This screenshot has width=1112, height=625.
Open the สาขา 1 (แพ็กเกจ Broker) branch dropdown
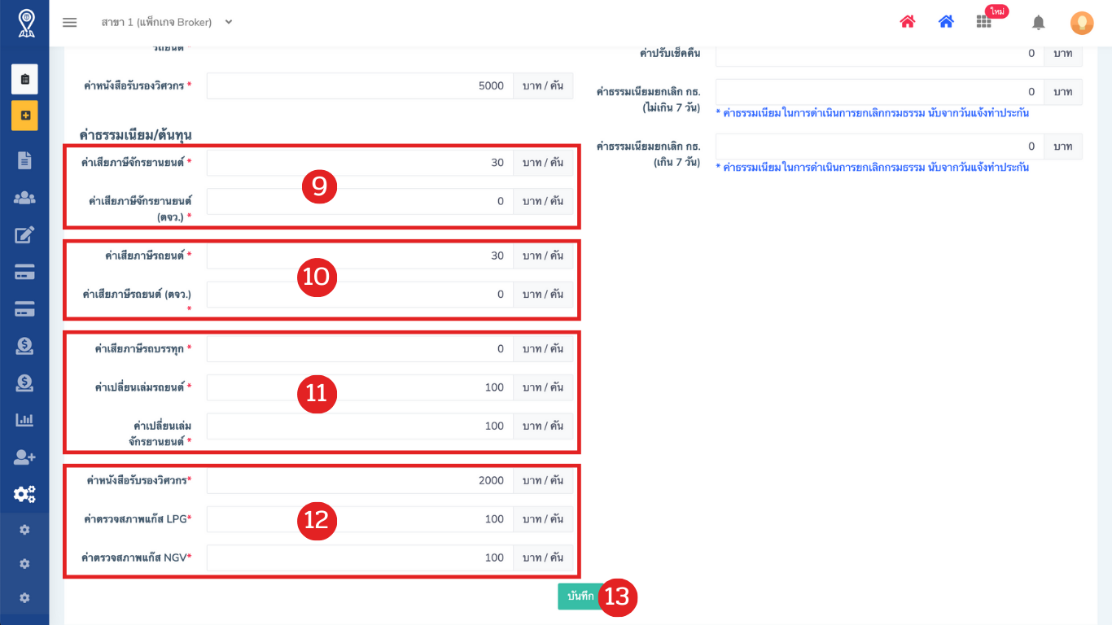tap(167, 22)
